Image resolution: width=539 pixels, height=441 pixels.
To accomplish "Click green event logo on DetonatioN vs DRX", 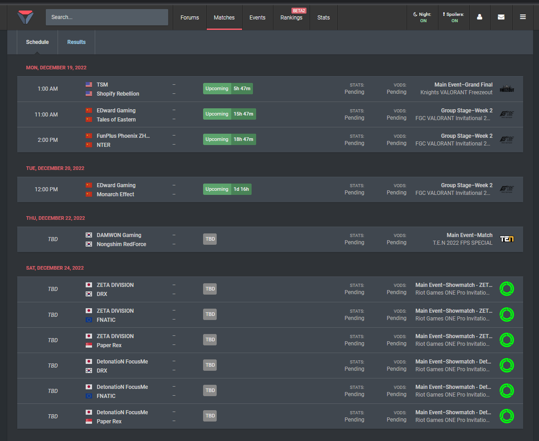I will click(x=507, y=365).
